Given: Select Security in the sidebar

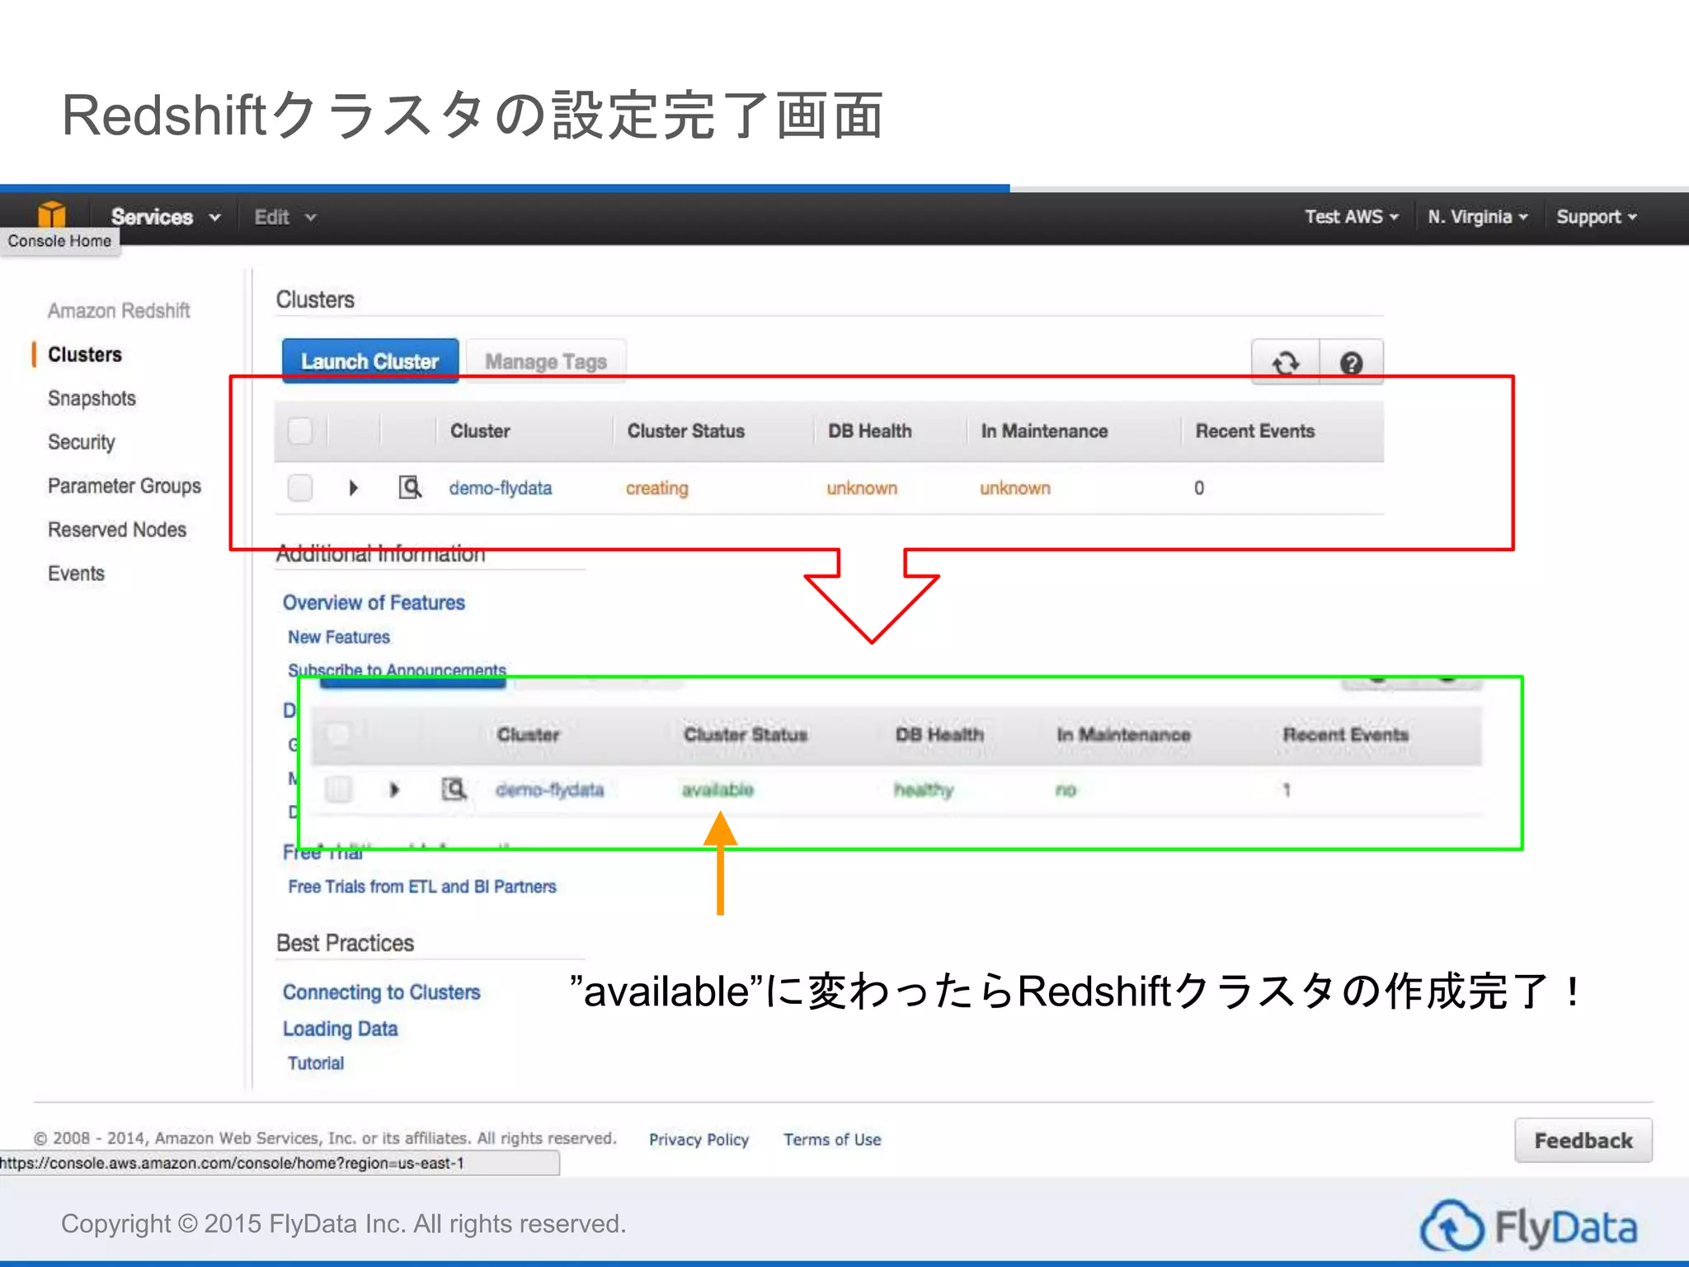Looking at the screenshot, I should click(81, 442).
